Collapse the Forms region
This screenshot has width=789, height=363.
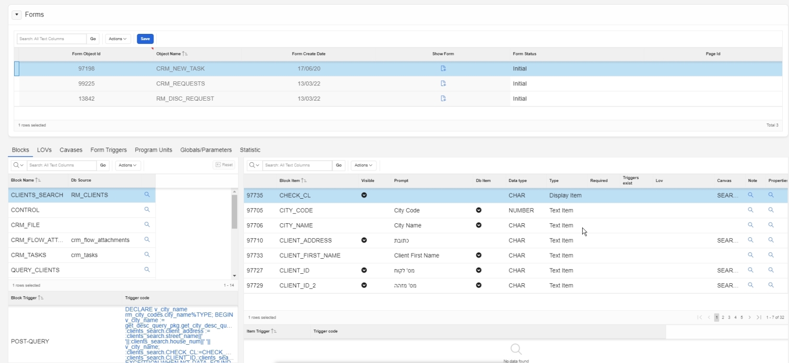point(17,15)
